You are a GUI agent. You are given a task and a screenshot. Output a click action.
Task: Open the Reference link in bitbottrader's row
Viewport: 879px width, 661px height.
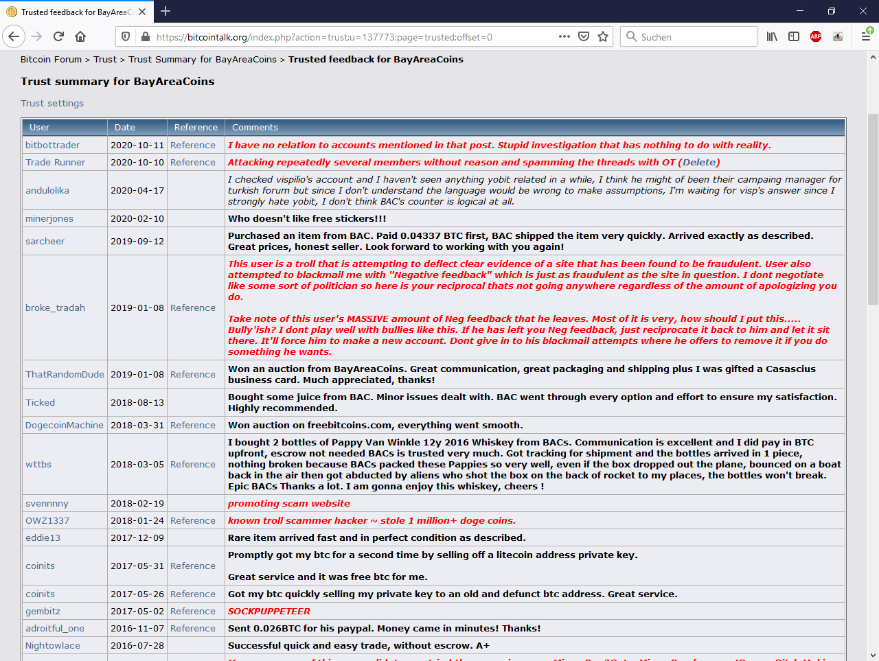193,146
